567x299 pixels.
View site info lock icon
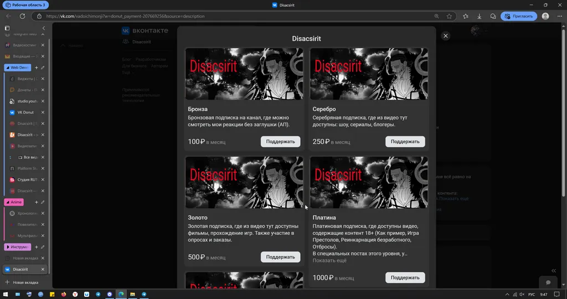point(39,16)
